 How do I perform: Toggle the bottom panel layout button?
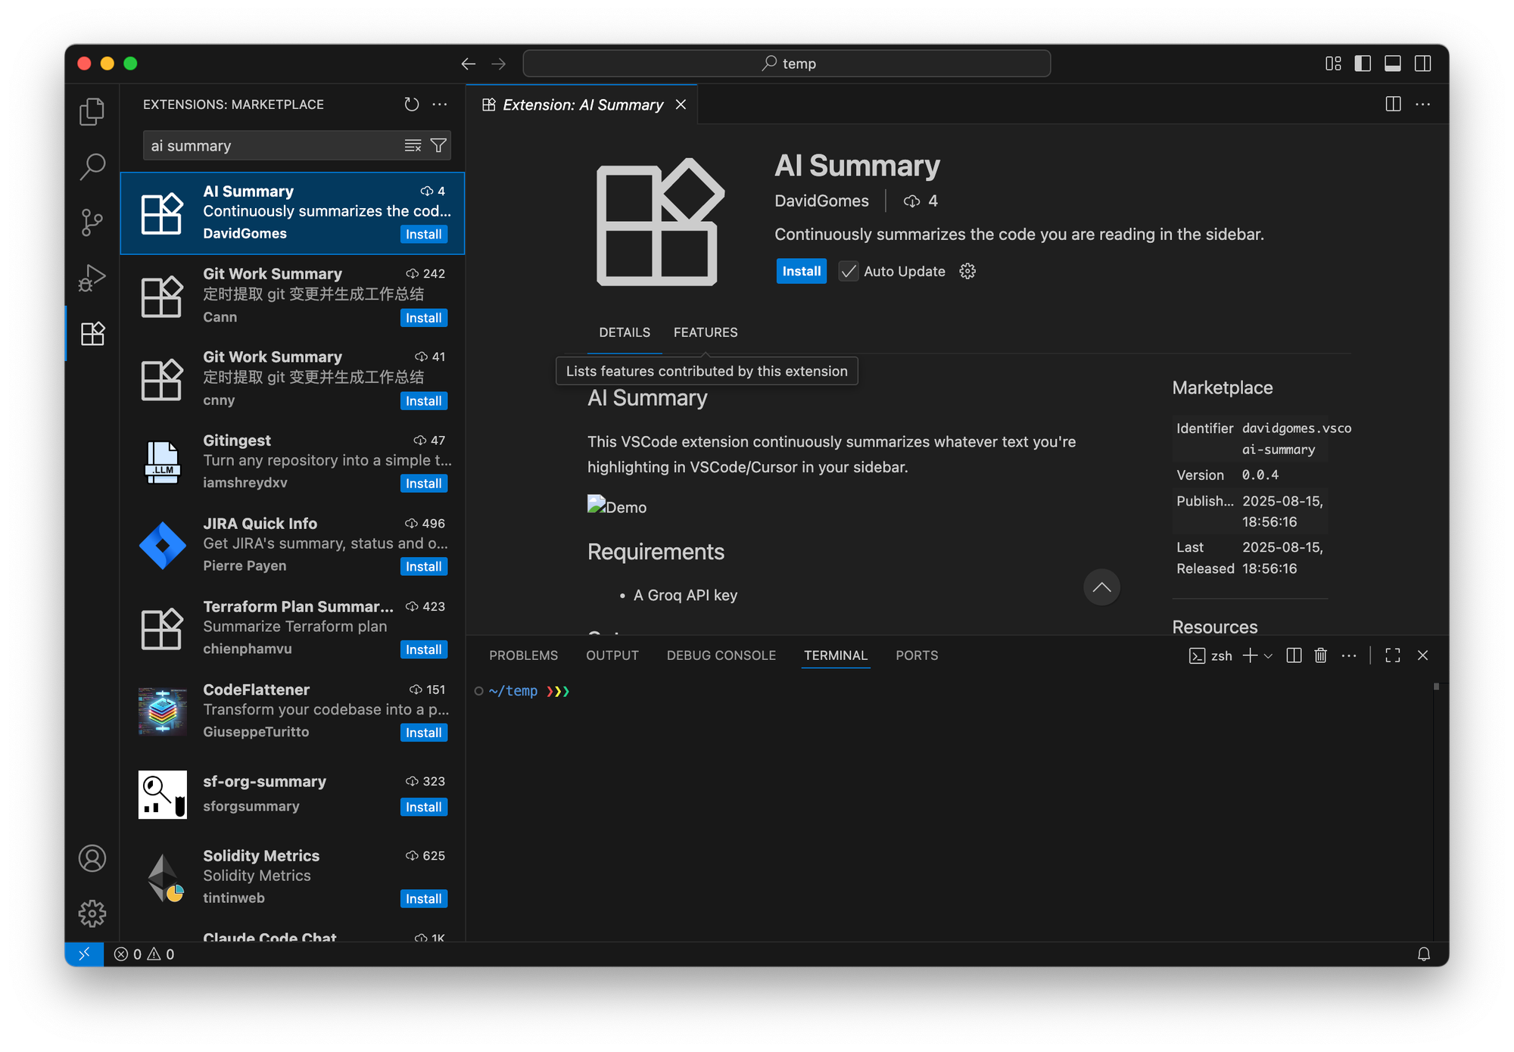(1392, 64)
